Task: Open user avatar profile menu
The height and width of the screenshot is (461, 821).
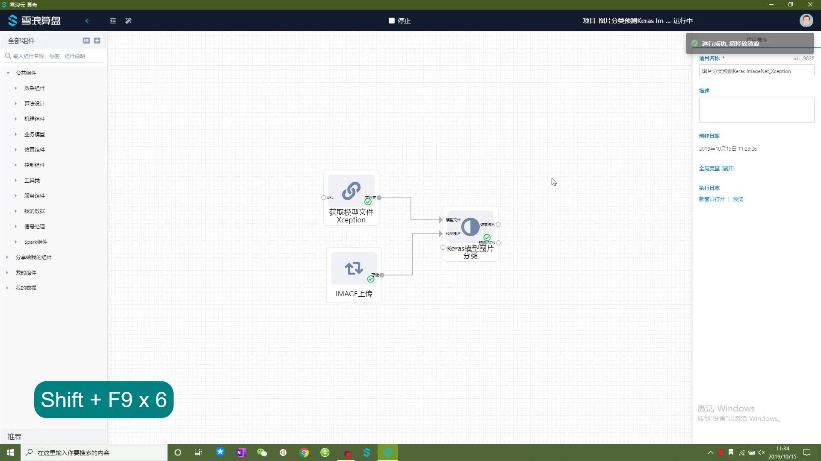Action: point(806,20)
